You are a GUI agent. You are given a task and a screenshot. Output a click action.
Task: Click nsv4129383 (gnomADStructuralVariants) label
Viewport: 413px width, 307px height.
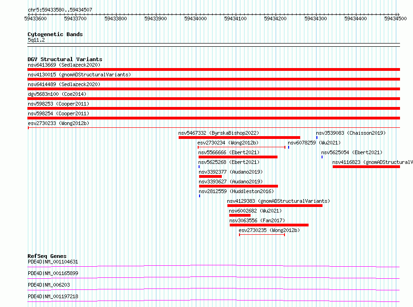pos(278,201)
